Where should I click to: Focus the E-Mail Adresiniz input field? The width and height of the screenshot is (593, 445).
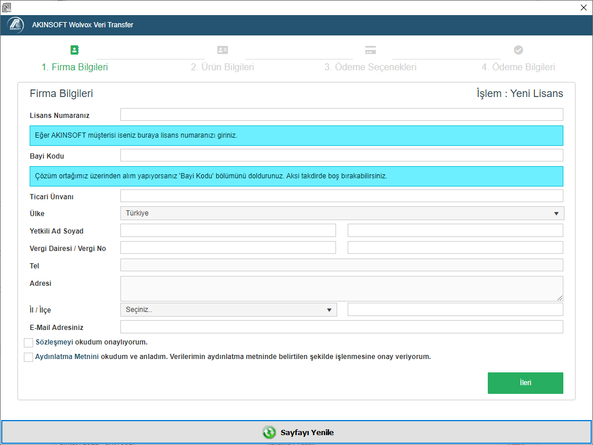click(341, 326)
